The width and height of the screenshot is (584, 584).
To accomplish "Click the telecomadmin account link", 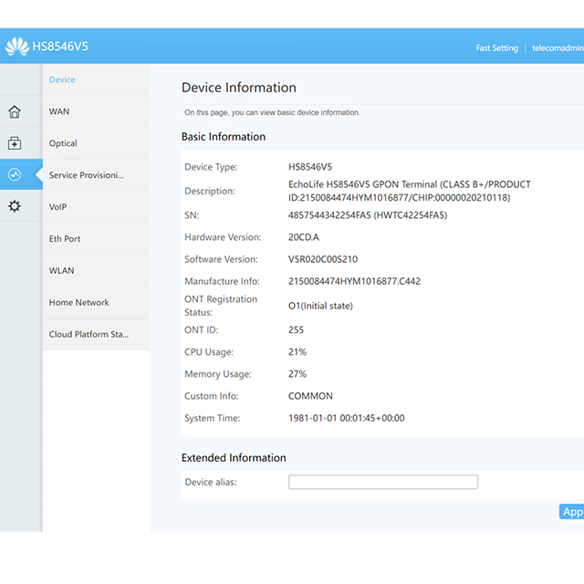I will click(x=558, y=48).
